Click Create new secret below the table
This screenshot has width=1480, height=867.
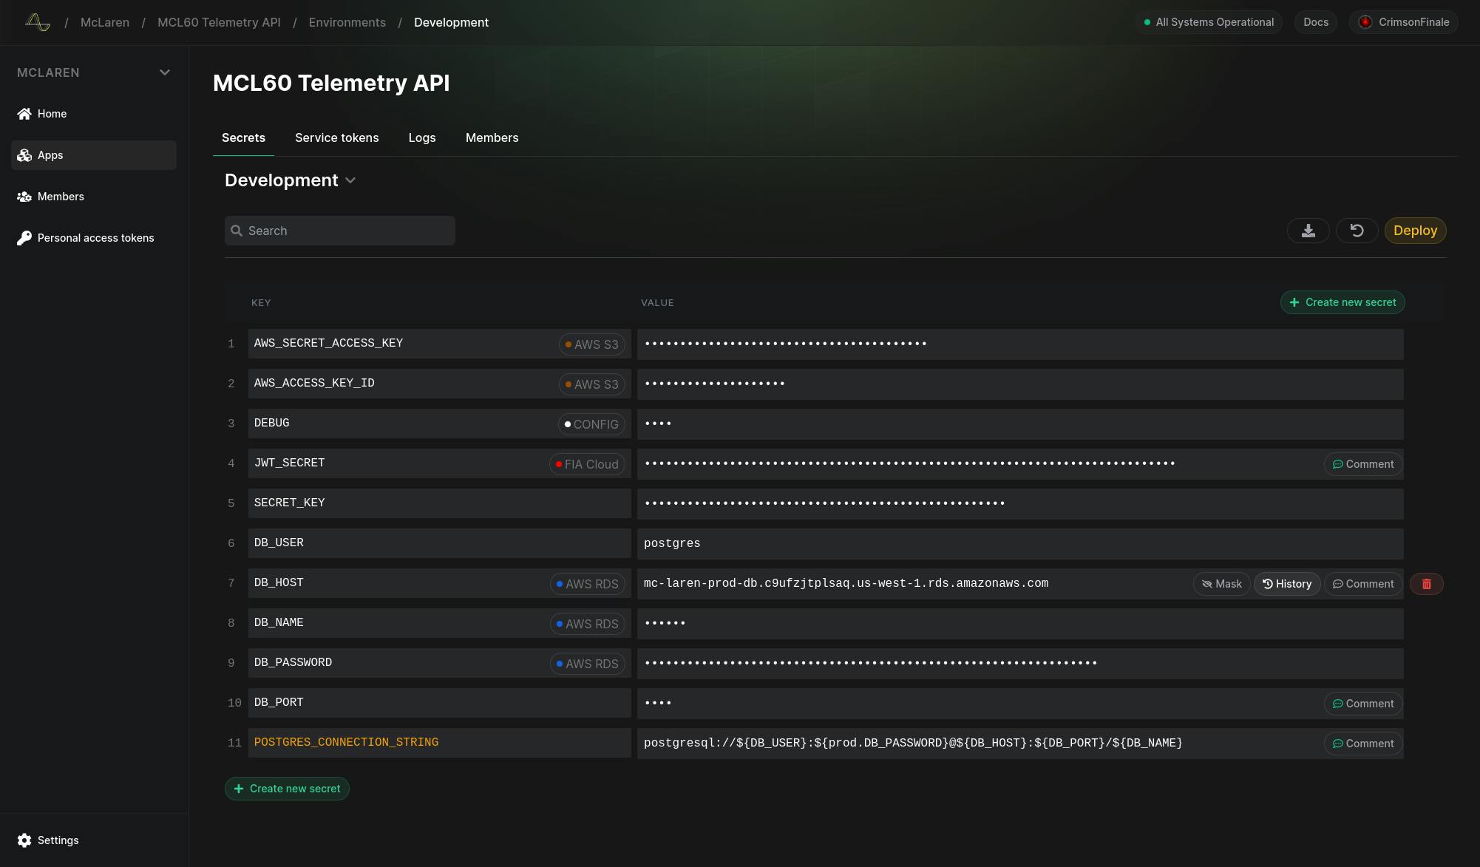(287, 789)
